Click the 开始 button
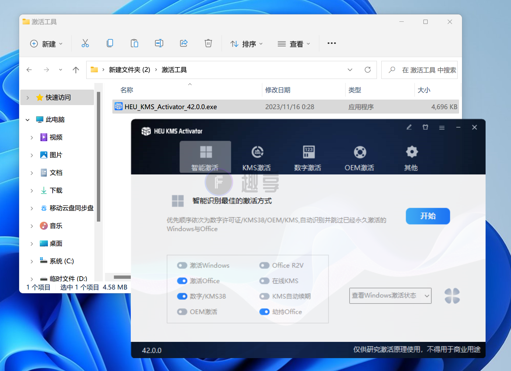Viewport: 511px width, 371px height. pyautogui.click(x=428, y=216)
